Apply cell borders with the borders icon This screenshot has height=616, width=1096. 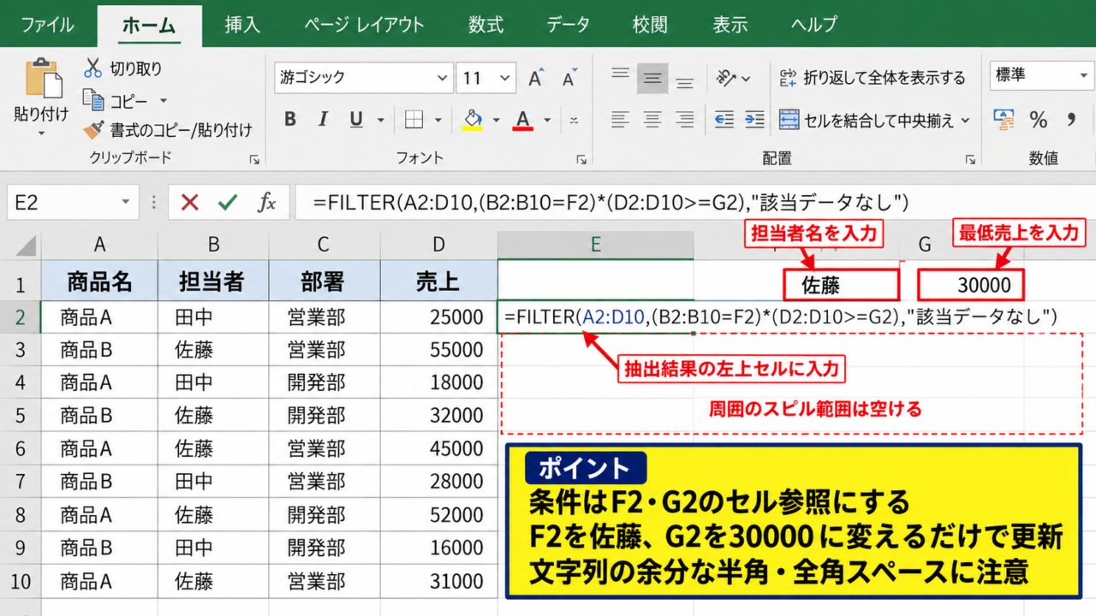tap(414, 120)
